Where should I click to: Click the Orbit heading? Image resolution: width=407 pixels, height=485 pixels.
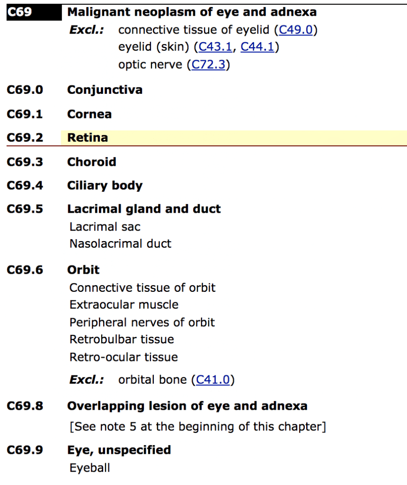(83, 269)
